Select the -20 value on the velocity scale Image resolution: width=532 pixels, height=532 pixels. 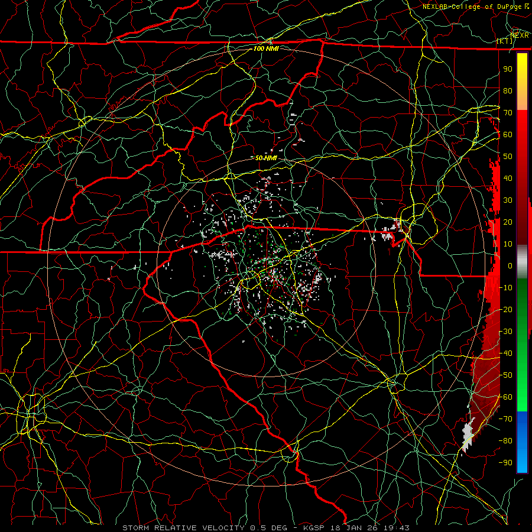coord(505,309)
